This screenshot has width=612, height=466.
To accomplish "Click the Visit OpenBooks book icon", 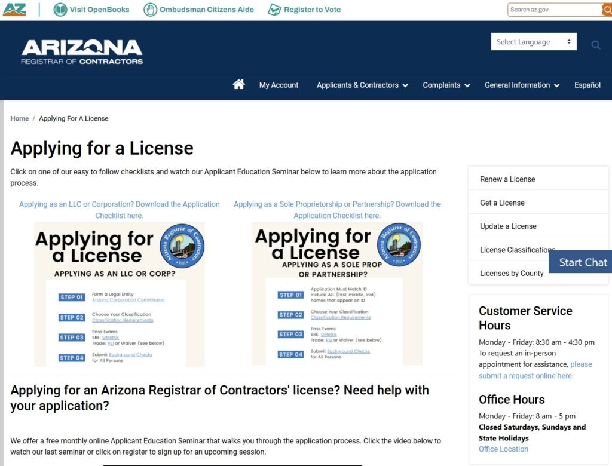I will pos(60,10).
